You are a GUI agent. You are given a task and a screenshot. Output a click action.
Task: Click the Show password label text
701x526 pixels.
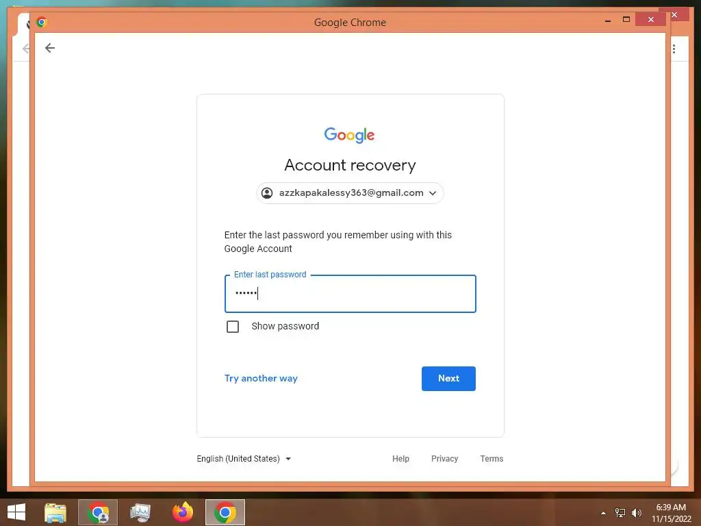tap(285, 326)
